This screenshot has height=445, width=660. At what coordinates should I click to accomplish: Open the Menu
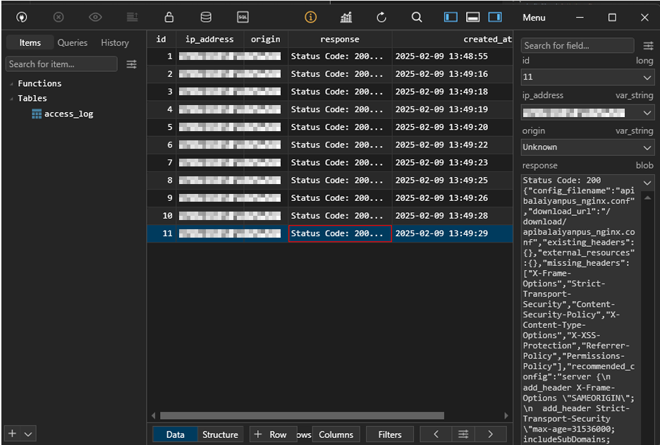[534, 17]
